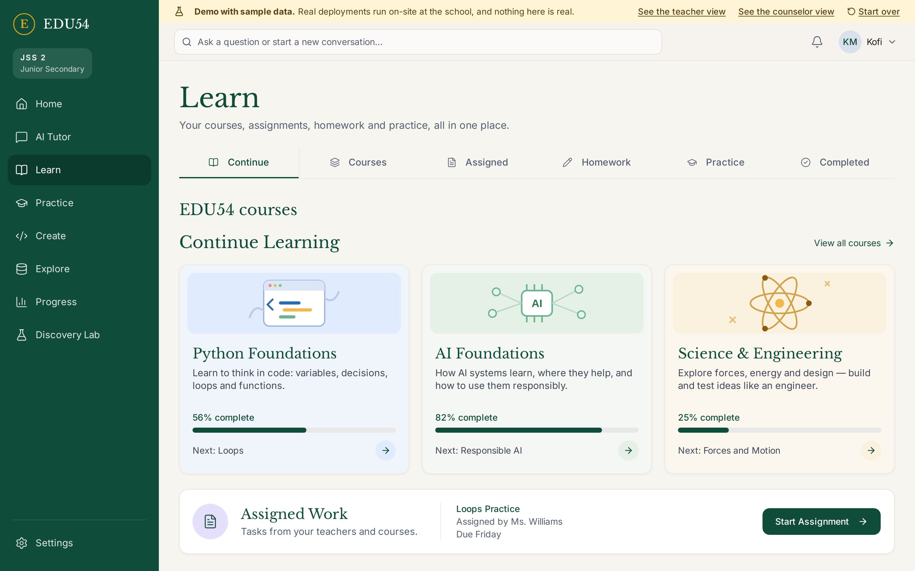915x571 pixels.
Task: Click the Continue Learning heading
Action: pos(259,242)
